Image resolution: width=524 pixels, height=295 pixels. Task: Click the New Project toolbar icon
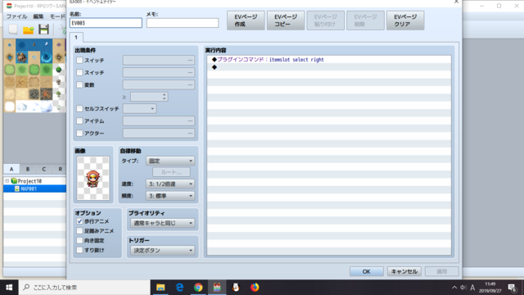click(x=13, y=29)
